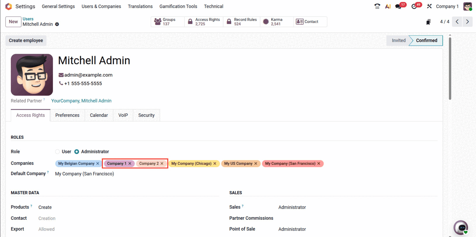Screen dimensions: 476x237
Task: Open the Default Company dropdown field
Action: [85, 174]
